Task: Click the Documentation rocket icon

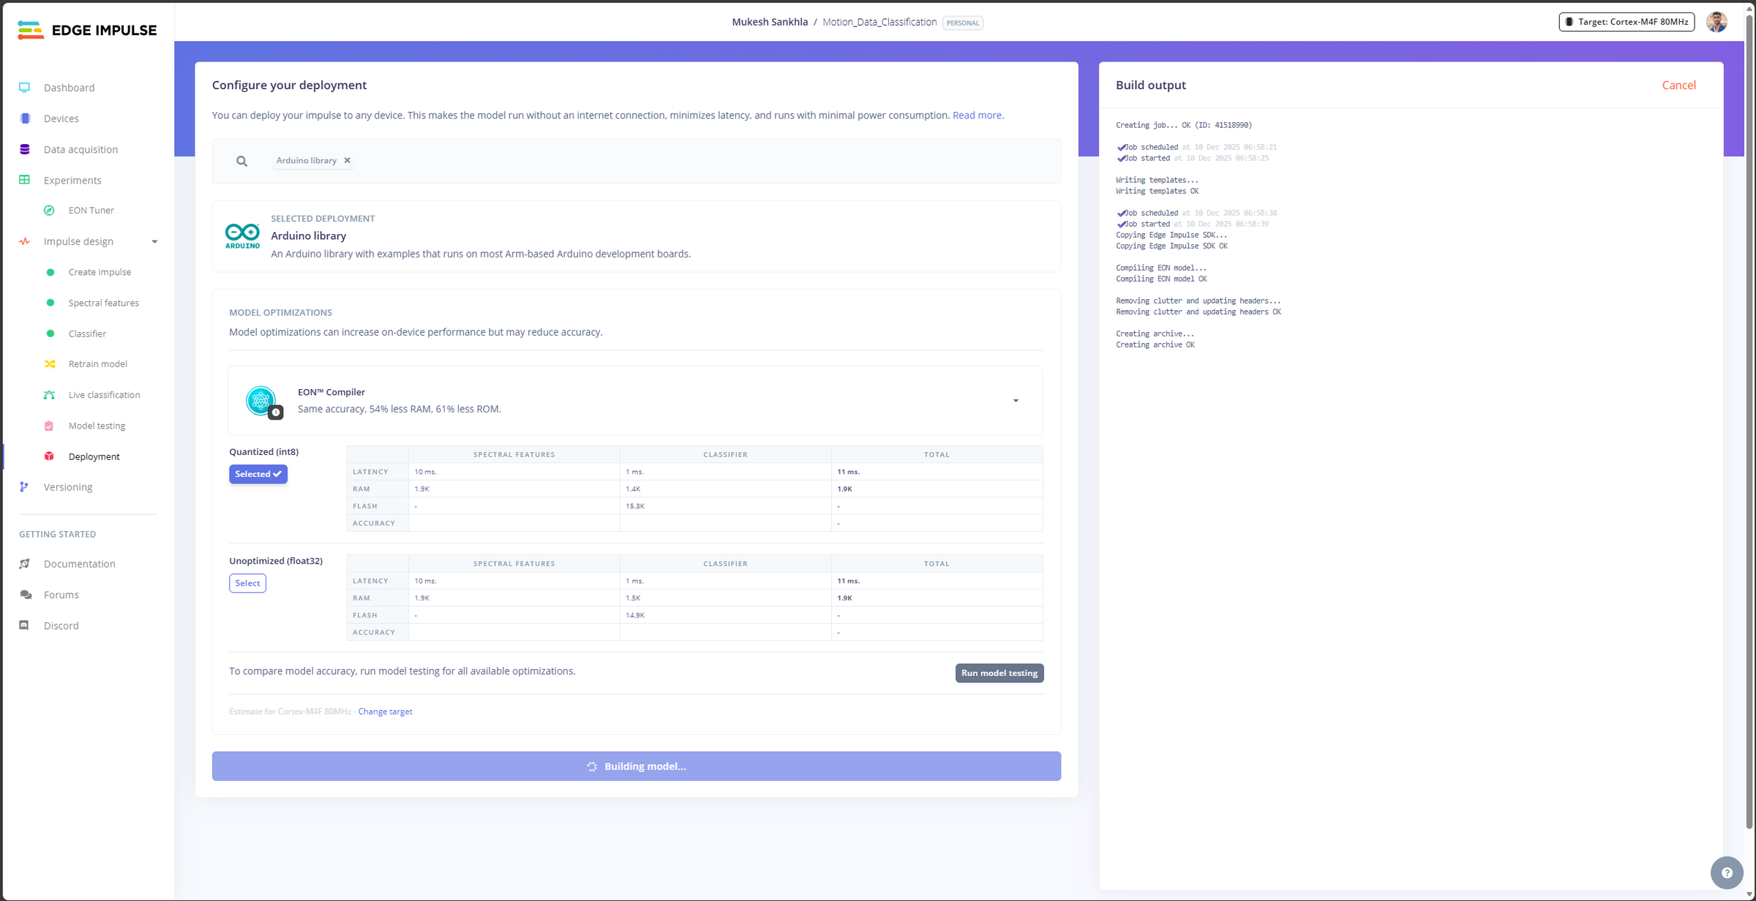Action: click(25, 564)
